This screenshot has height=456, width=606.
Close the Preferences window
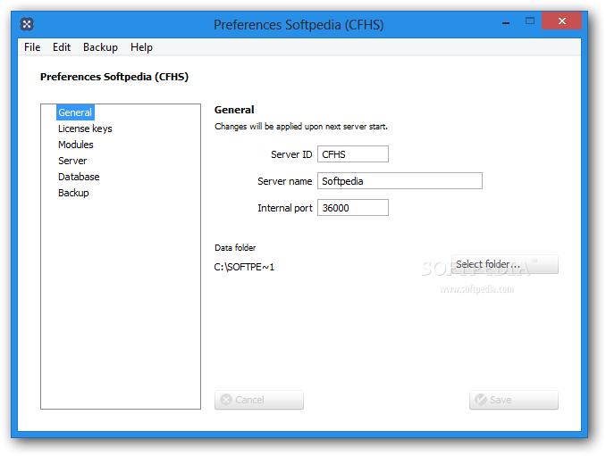tap(561, 21)
